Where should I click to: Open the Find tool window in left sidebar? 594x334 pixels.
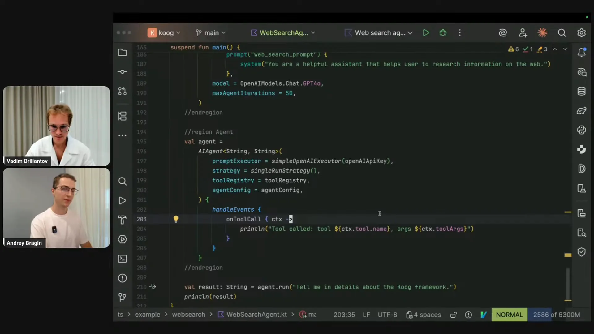coord(123,181)
